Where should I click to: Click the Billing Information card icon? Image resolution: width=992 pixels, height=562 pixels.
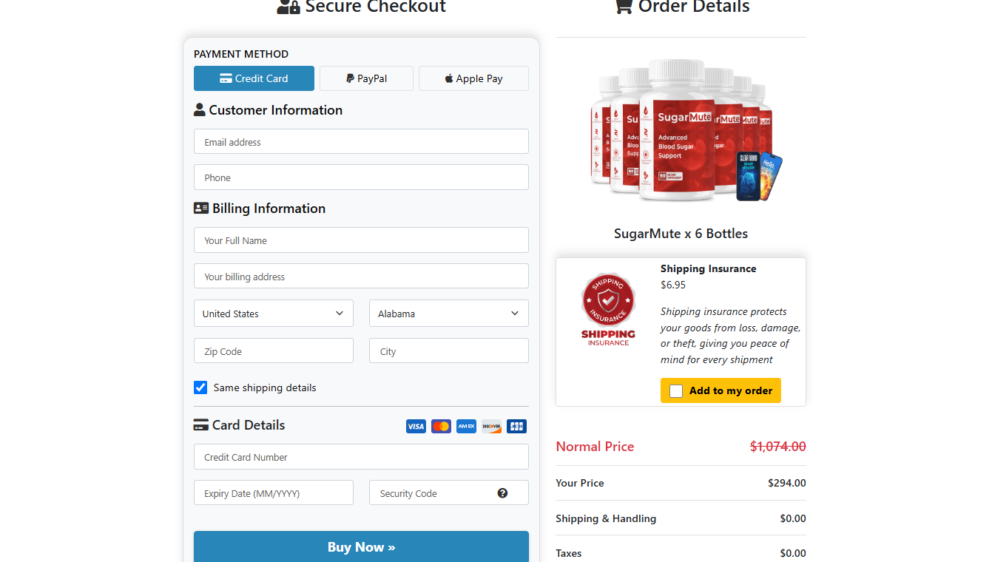coord(200,208)
